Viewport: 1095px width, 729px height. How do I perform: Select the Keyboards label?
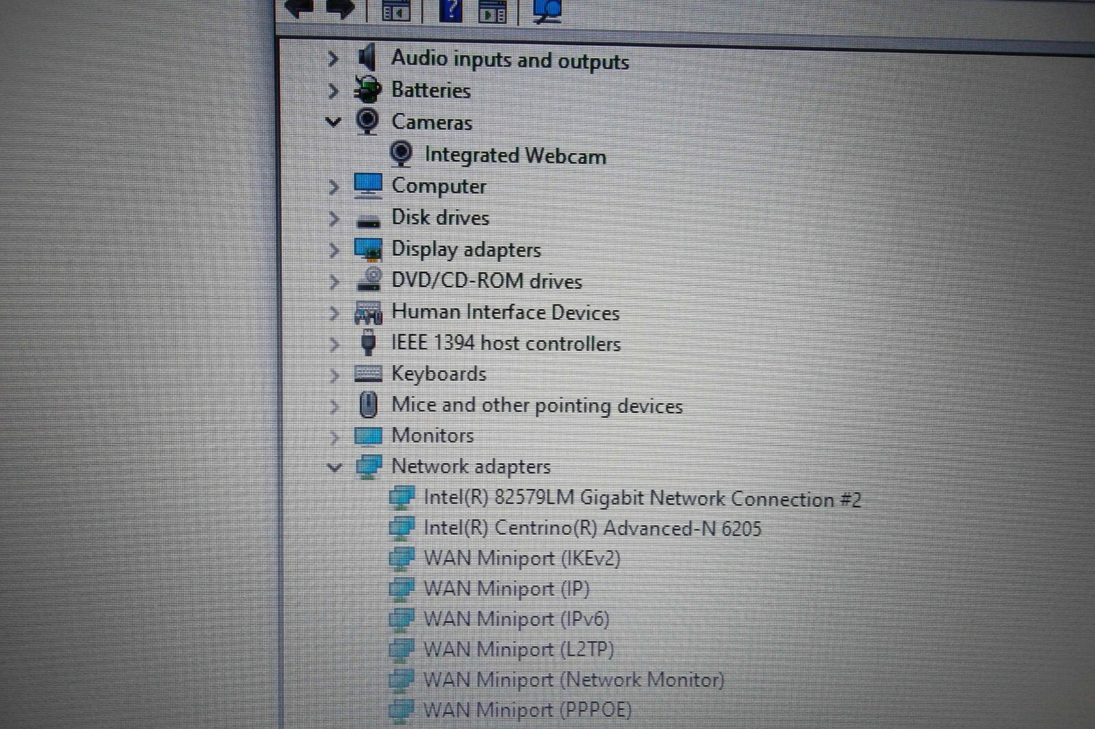click(439, 374)
